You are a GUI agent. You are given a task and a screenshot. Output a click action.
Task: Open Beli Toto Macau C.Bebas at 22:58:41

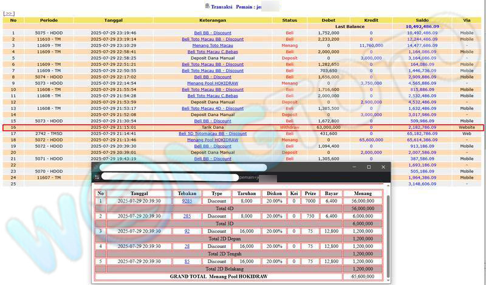(x=213, y=52)
